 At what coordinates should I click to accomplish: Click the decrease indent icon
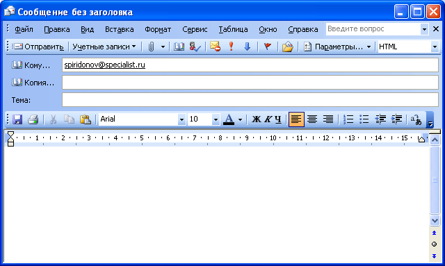pos(380,119)
